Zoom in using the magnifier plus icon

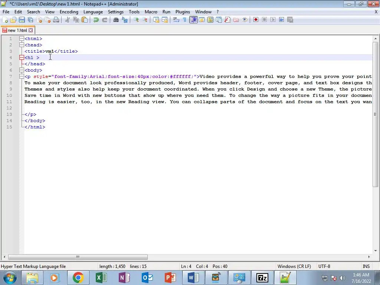point(136,20)
